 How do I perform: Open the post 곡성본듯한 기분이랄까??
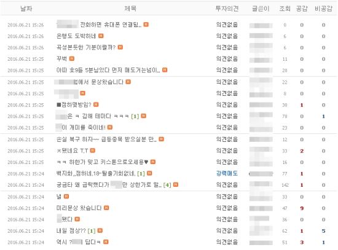pos(86,47)
